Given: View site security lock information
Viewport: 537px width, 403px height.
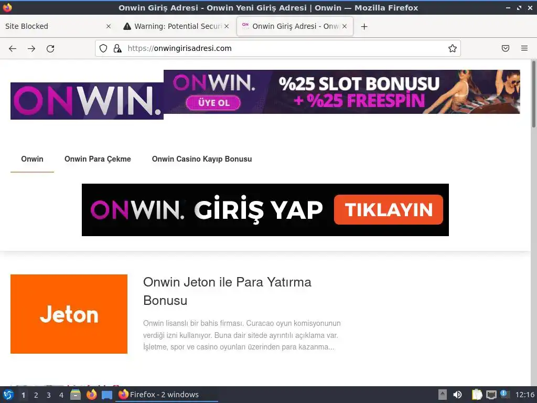Looking at the screenshot, I should (117, 48).
